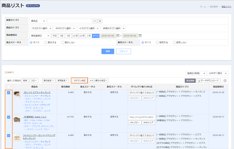Open calendar picker for start date 2018-09-06

[118, 36]
